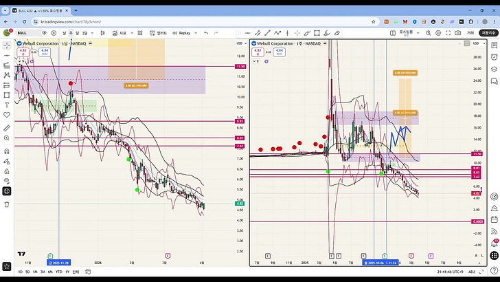
Task: Open the indicator templates grid icon
Action: (140, 33)
